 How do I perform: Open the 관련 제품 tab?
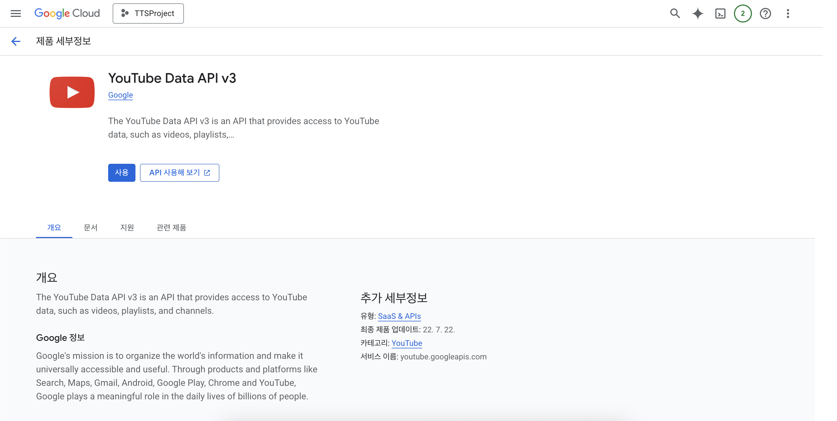pos(171,228)
